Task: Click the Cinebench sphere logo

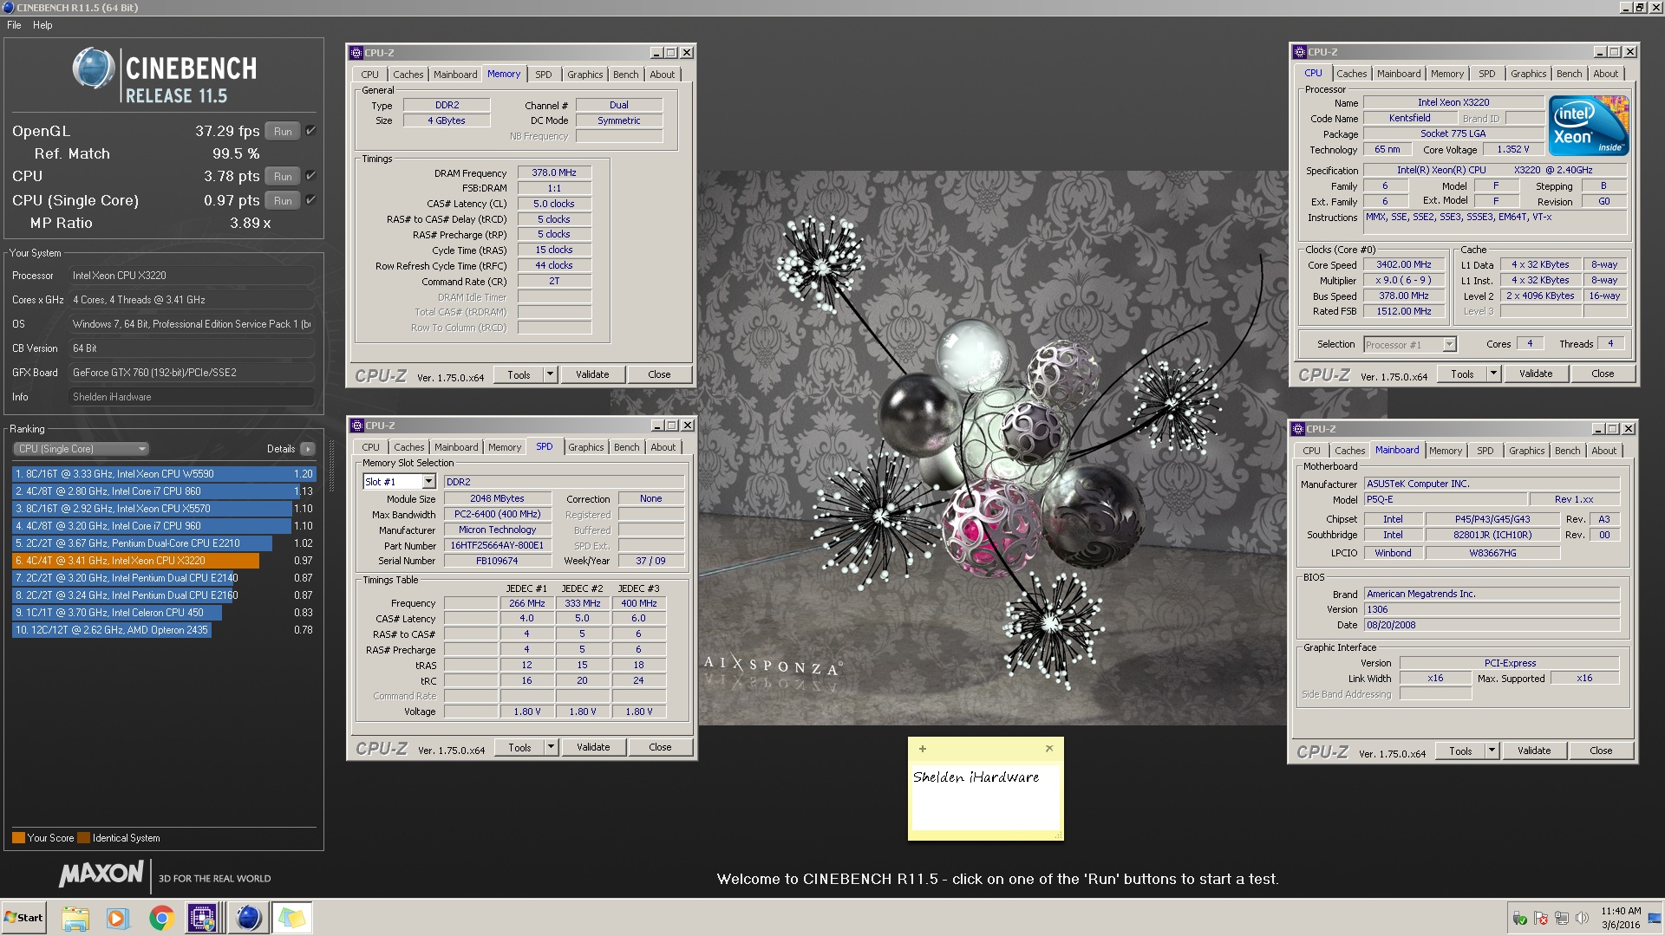Action: coord(94,68)
